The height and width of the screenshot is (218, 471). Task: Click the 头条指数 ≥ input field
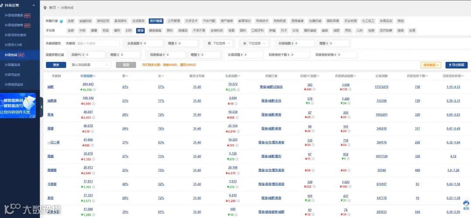tap(153, 44)
